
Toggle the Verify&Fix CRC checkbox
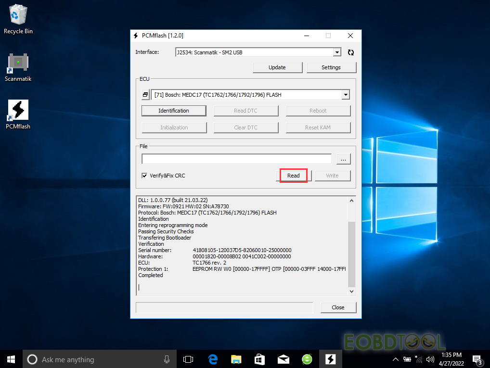coord(144,176)
